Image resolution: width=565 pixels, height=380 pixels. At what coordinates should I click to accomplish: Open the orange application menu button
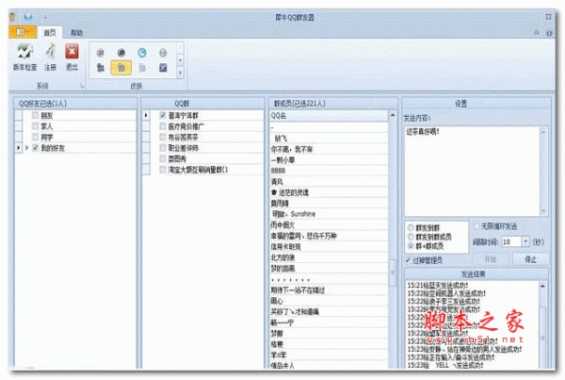22,32
